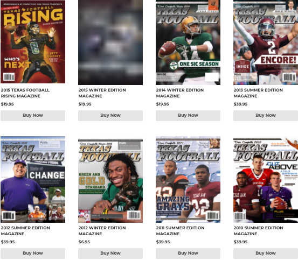Open the '2014 Winter Edition Magazine' title link
The height and width of the screenshot is (260, 298).
(180, 93)
